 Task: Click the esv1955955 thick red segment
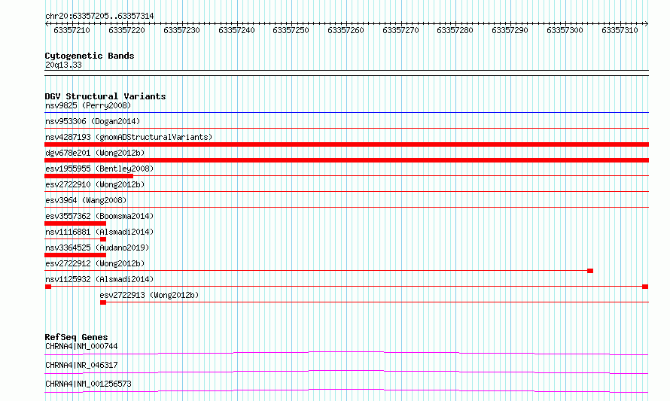click(89, 176)
